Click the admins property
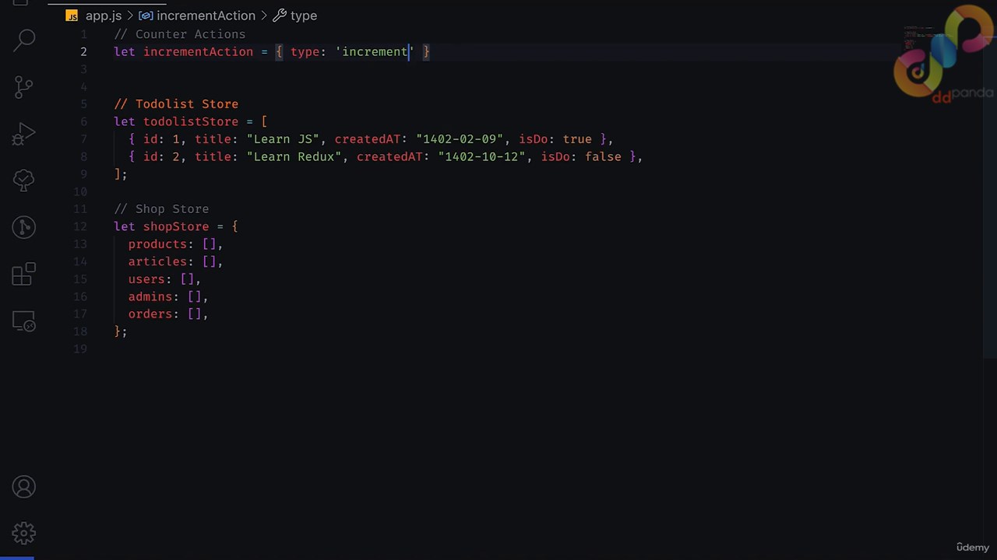The width and height of the screenshot is (997, 560). coord(150,297)
